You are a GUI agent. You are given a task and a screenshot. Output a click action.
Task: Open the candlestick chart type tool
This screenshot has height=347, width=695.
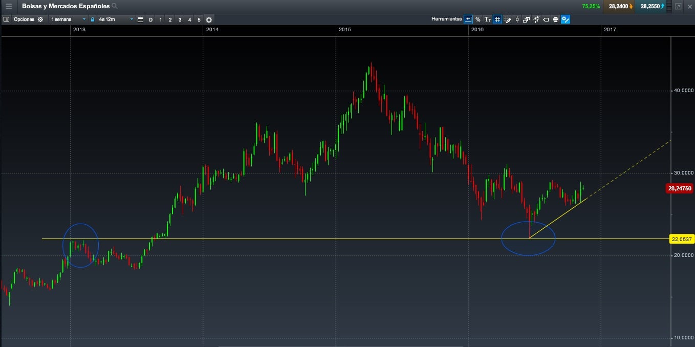click(x=517, y=19)
